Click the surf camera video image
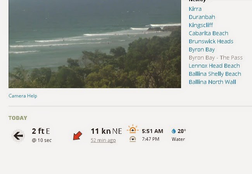Viewport: 252px width, 174px height. [x=95, y=44]
